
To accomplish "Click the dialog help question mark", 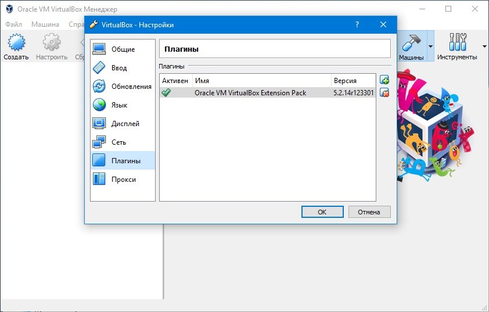I will (357, 24).
